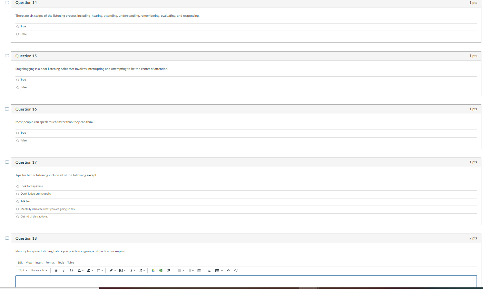Open the Tools menu in editor
The width and height of the screenshot is (483, 289).
click(61, 263)
